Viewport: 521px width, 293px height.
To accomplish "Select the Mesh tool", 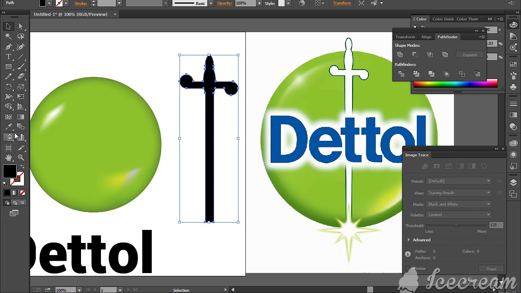I will tap(9, 117).
